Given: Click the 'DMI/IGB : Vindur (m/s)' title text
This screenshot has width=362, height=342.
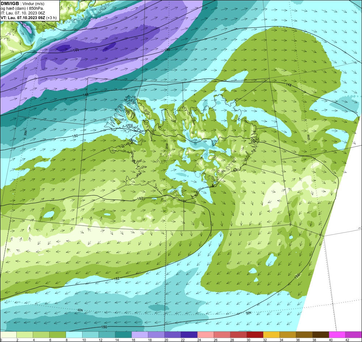Looking at the screenshot, I should (22, 4).
